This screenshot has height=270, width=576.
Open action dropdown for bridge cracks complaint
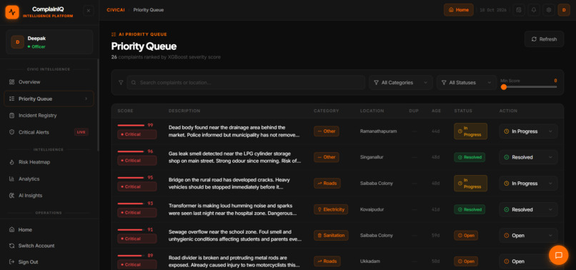[x=528, y=184]
